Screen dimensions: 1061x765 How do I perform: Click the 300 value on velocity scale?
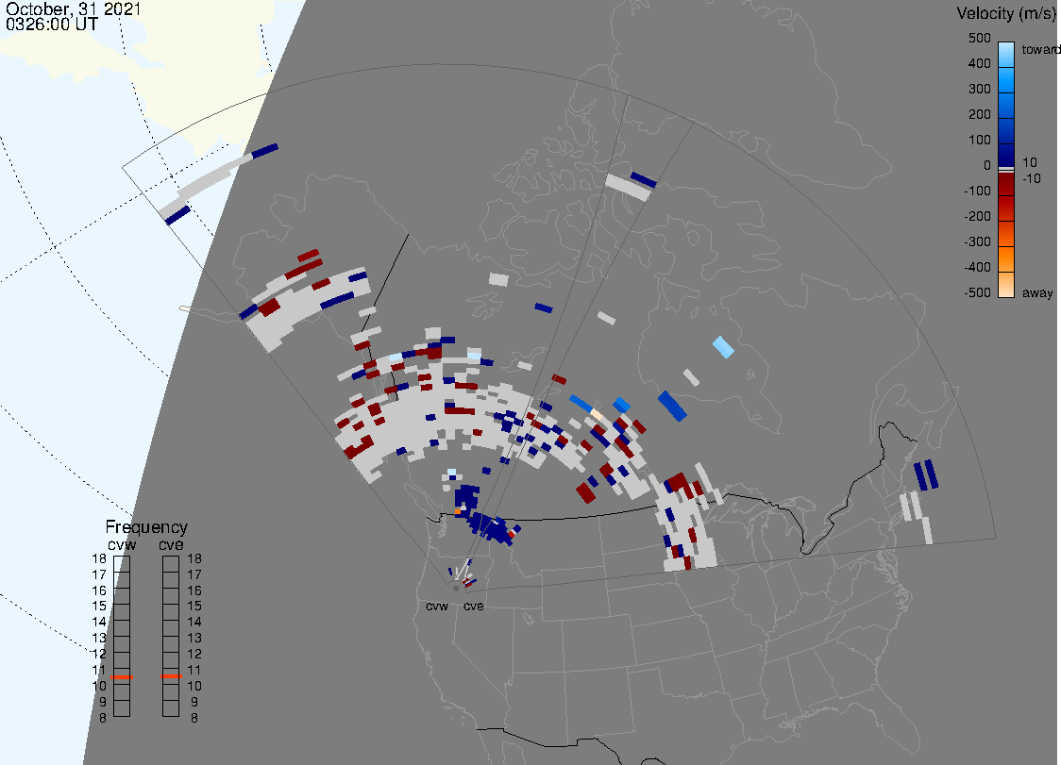tap(979, 90)
